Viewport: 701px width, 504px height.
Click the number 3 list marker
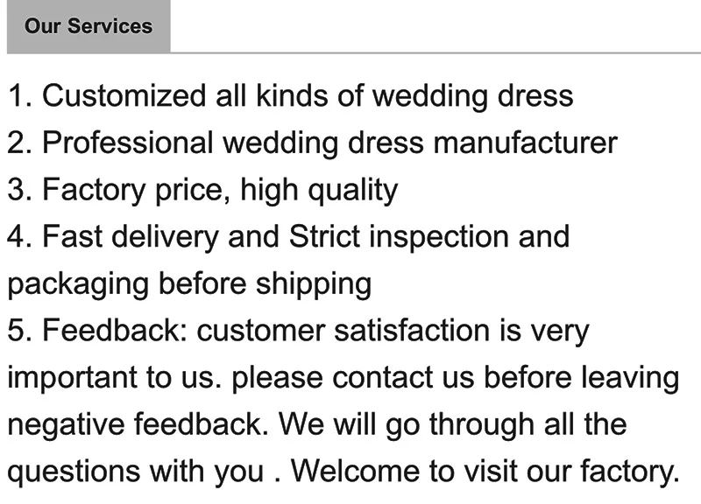19,190
